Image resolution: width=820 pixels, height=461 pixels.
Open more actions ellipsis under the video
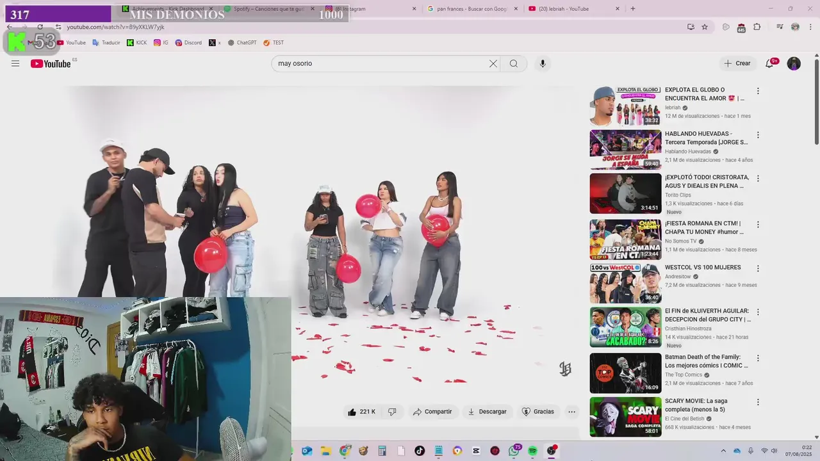pos(572,412)
